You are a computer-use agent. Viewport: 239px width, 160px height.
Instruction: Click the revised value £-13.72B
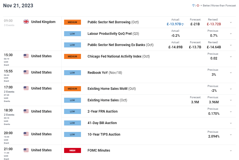(214, 24)
